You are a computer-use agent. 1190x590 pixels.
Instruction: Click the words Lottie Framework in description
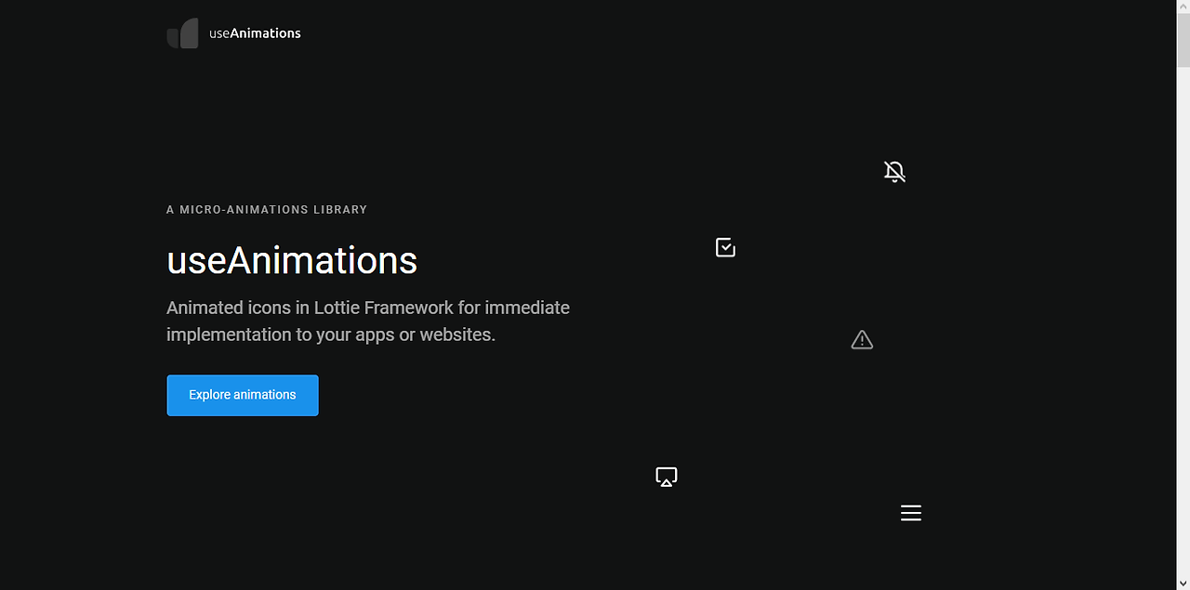point(384,308)
